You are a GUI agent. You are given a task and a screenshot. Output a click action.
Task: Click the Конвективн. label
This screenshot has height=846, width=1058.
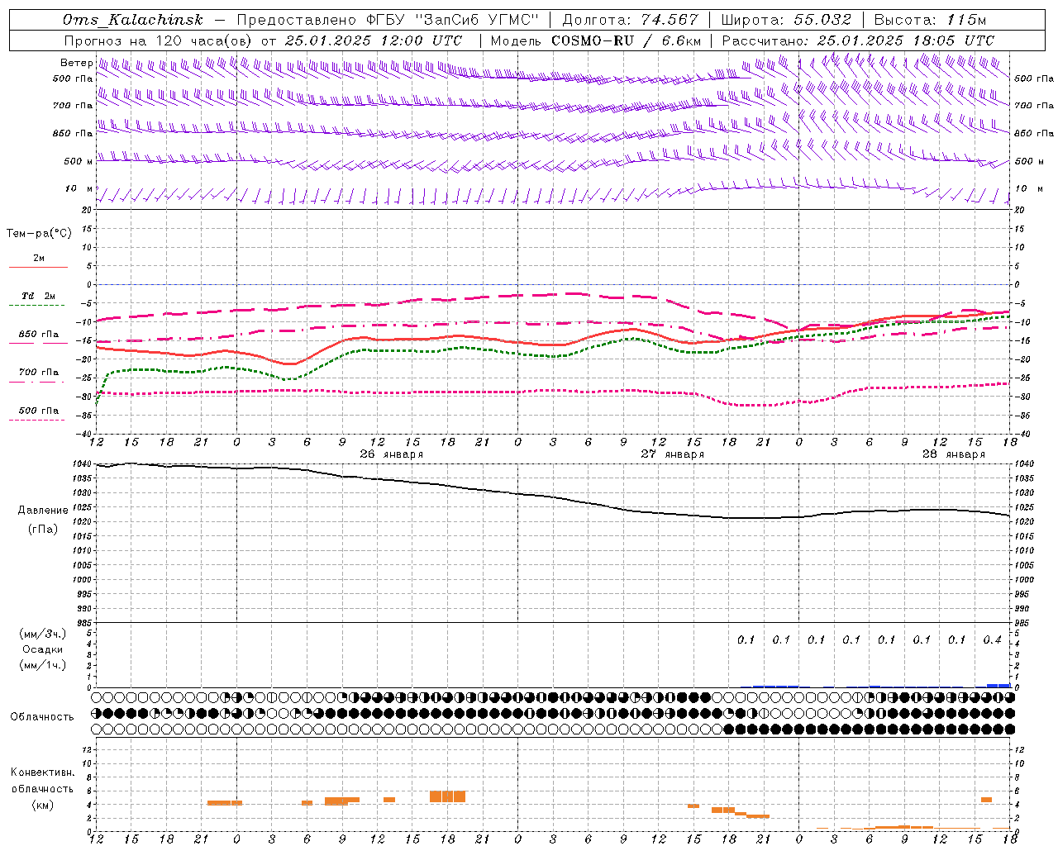tap(43, 772)
